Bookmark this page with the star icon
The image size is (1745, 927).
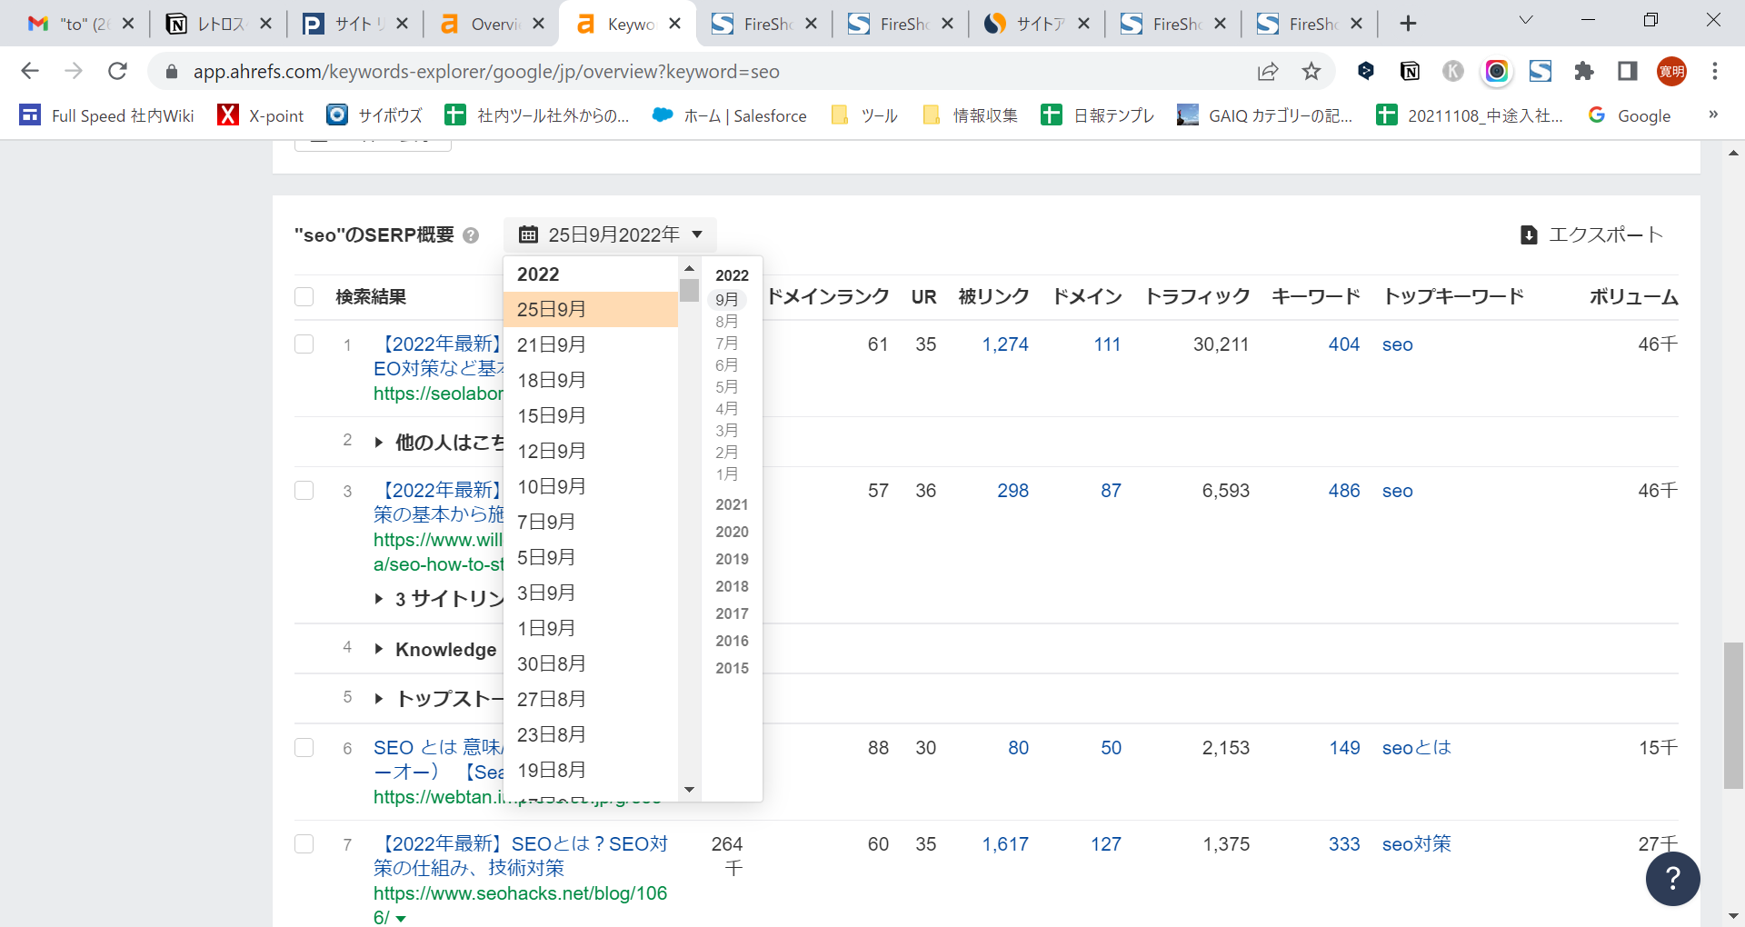1311,71
